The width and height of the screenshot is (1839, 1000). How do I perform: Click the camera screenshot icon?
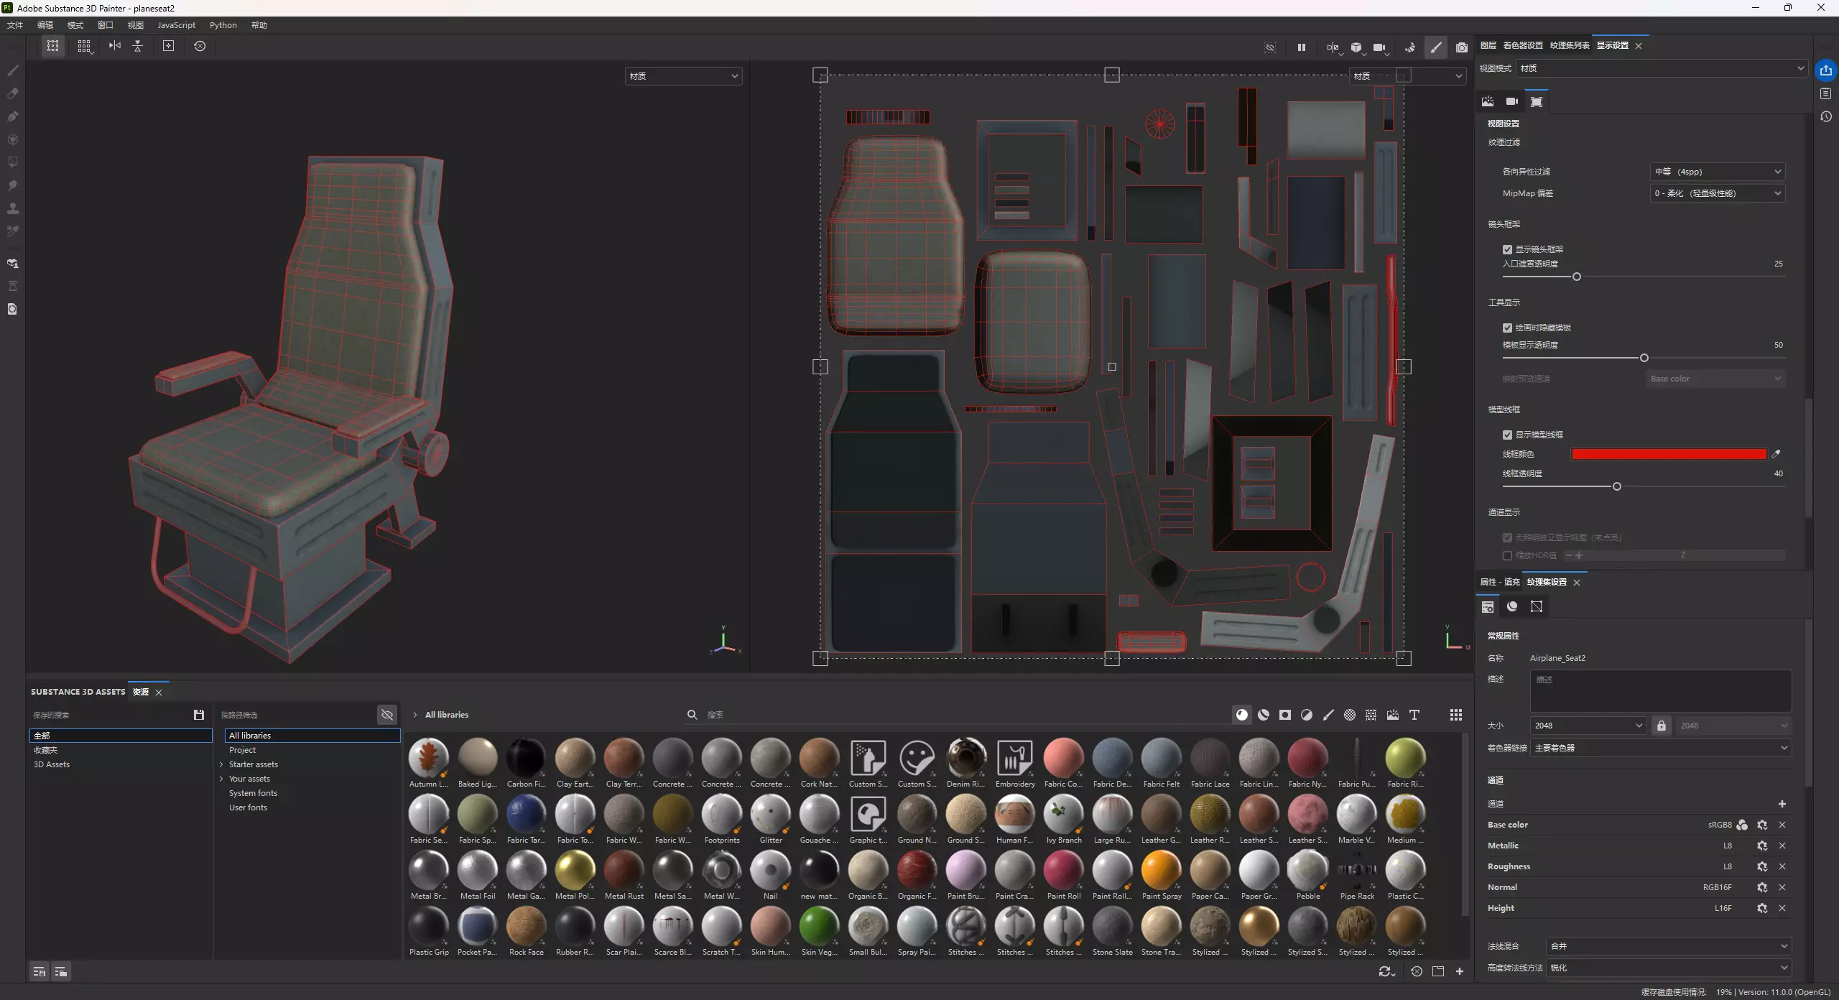(1461, 47)
